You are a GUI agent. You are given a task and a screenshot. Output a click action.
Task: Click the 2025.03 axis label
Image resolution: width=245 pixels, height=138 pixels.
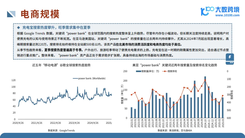point(223,123)
